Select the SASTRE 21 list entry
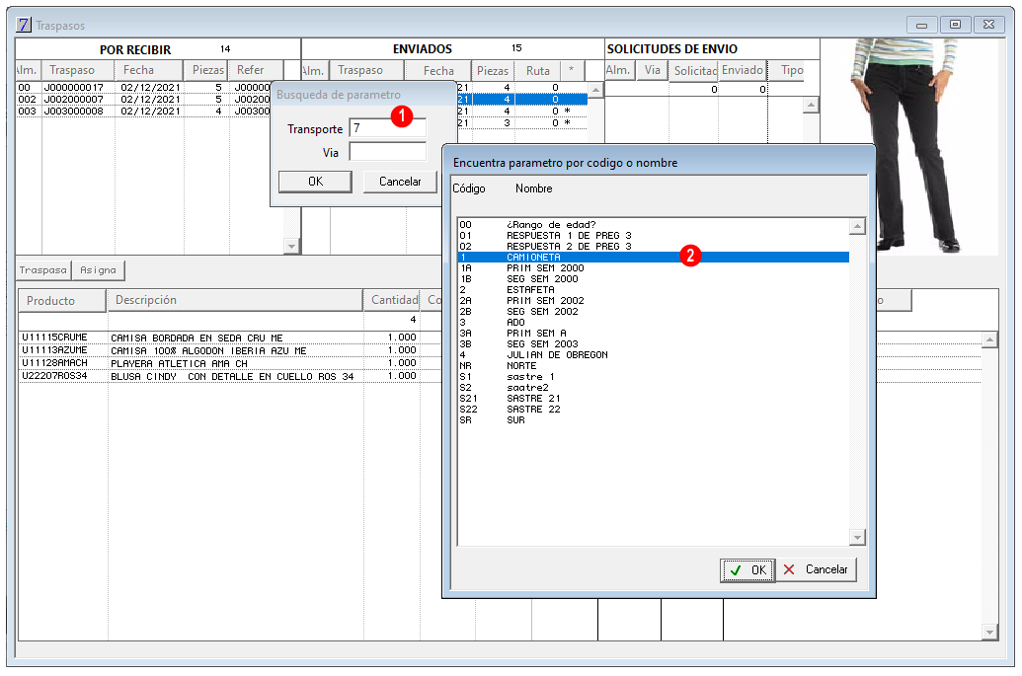Viewport: 1022px width, 676px height. (x=653, y=399)
